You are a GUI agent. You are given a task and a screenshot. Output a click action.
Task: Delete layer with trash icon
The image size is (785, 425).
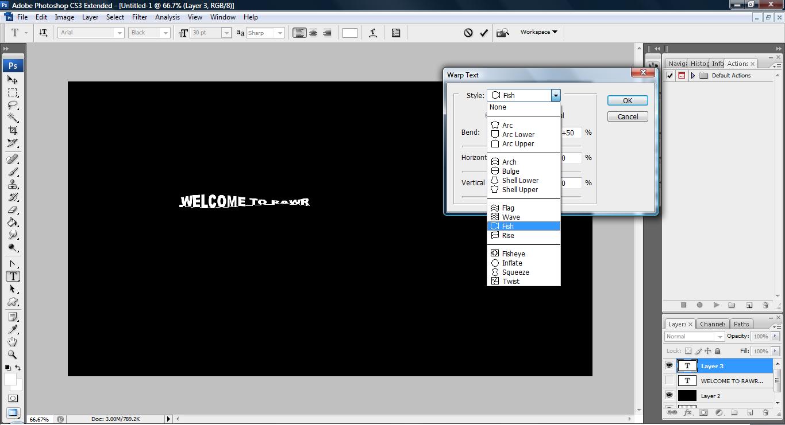[765, 413]
